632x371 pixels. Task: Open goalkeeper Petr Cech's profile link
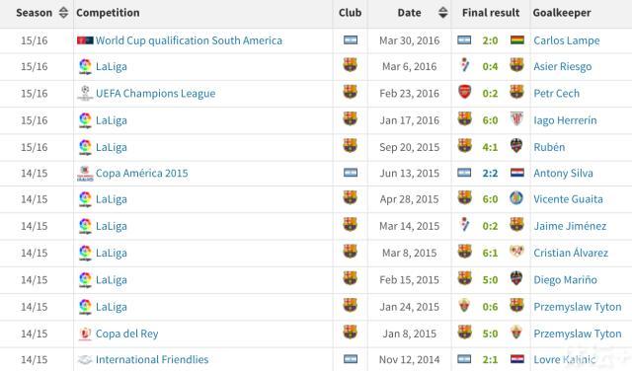556,94
